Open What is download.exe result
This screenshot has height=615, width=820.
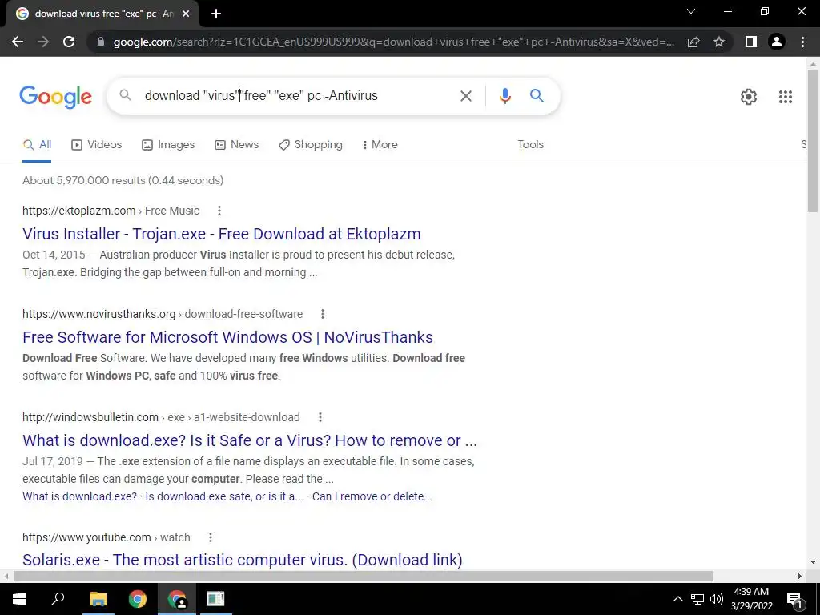tap(250, 440)
